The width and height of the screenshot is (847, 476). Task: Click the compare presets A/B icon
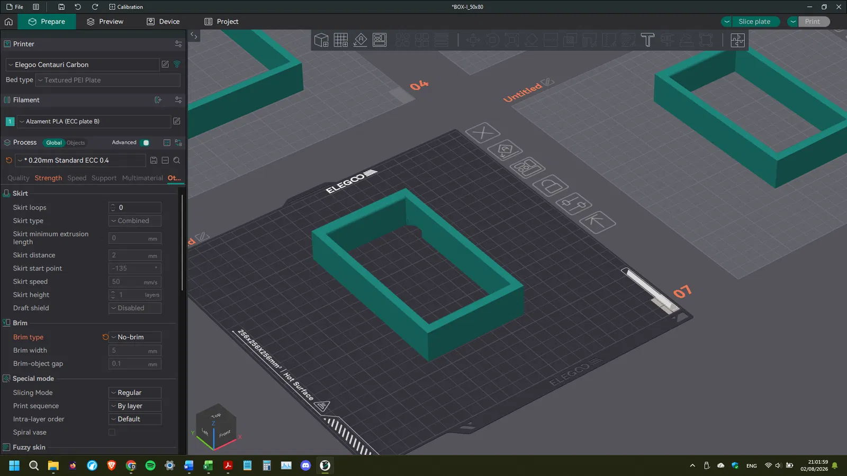coord(178,143)
